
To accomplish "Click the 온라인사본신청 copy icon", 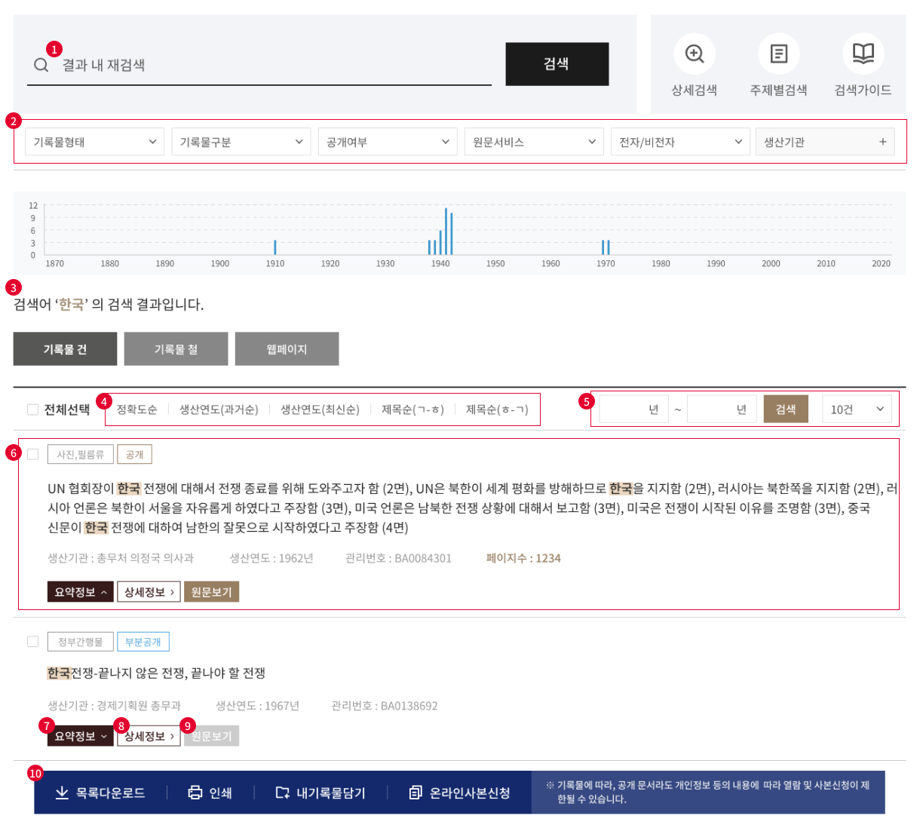I will (416, 793).
